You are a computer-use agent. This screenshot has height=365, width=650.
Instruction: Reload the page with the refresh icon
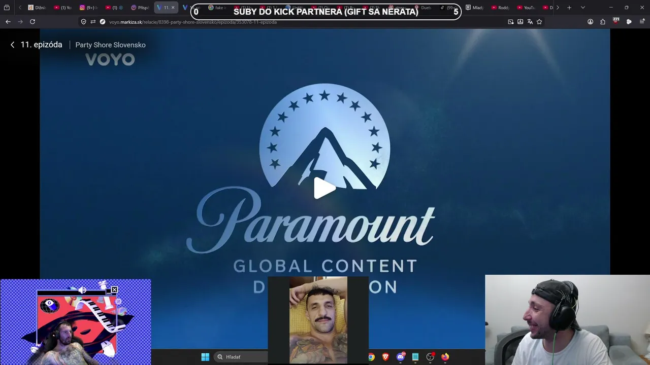(x=32, y=22)
